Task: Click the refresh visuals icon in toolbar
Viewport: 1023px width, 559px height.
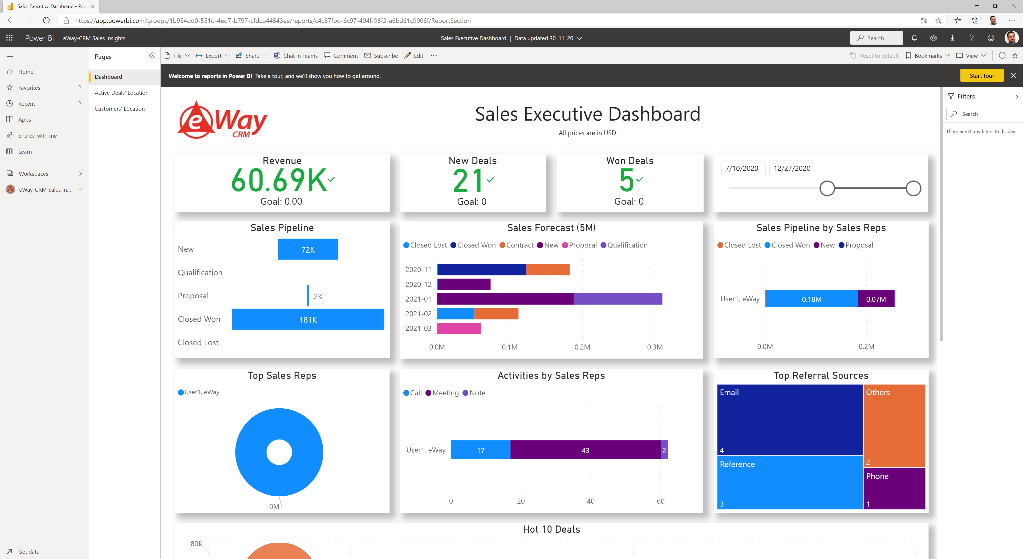Action: click(x=1002, y=56)
